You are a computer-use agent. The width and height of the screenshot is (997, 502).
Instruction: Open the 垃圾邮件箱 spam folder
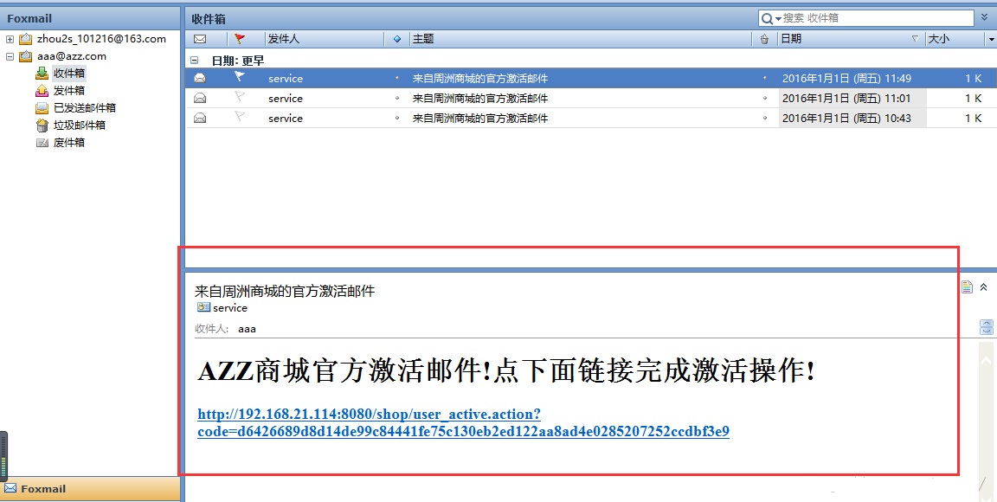click(x=80, y=125)
